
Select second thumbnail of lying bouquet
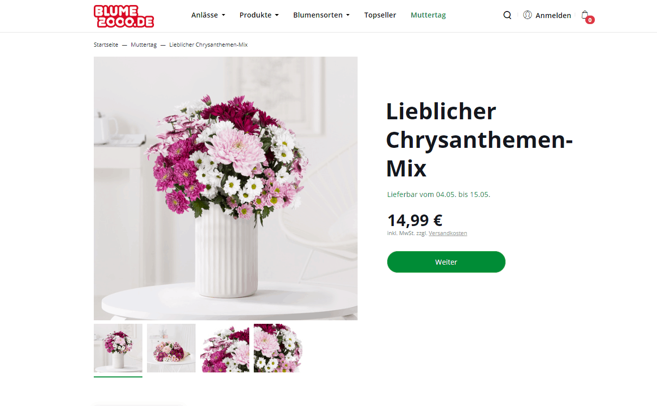click(x=171, y=348)
